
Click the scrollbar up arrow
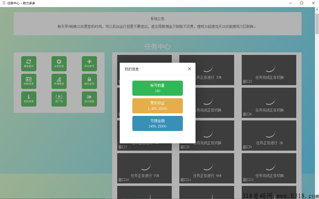[317, 9]
